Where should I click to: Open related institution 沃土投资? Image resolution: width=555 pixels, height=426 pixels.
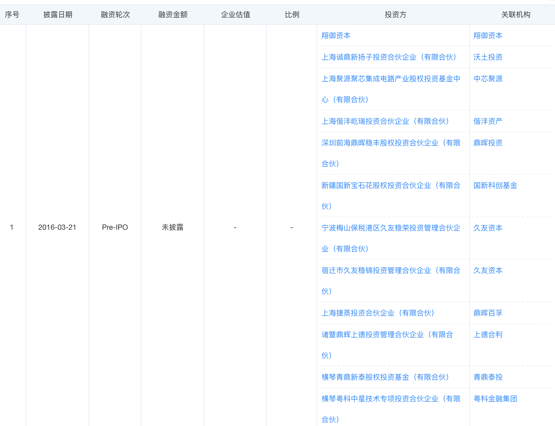(488, 57)
